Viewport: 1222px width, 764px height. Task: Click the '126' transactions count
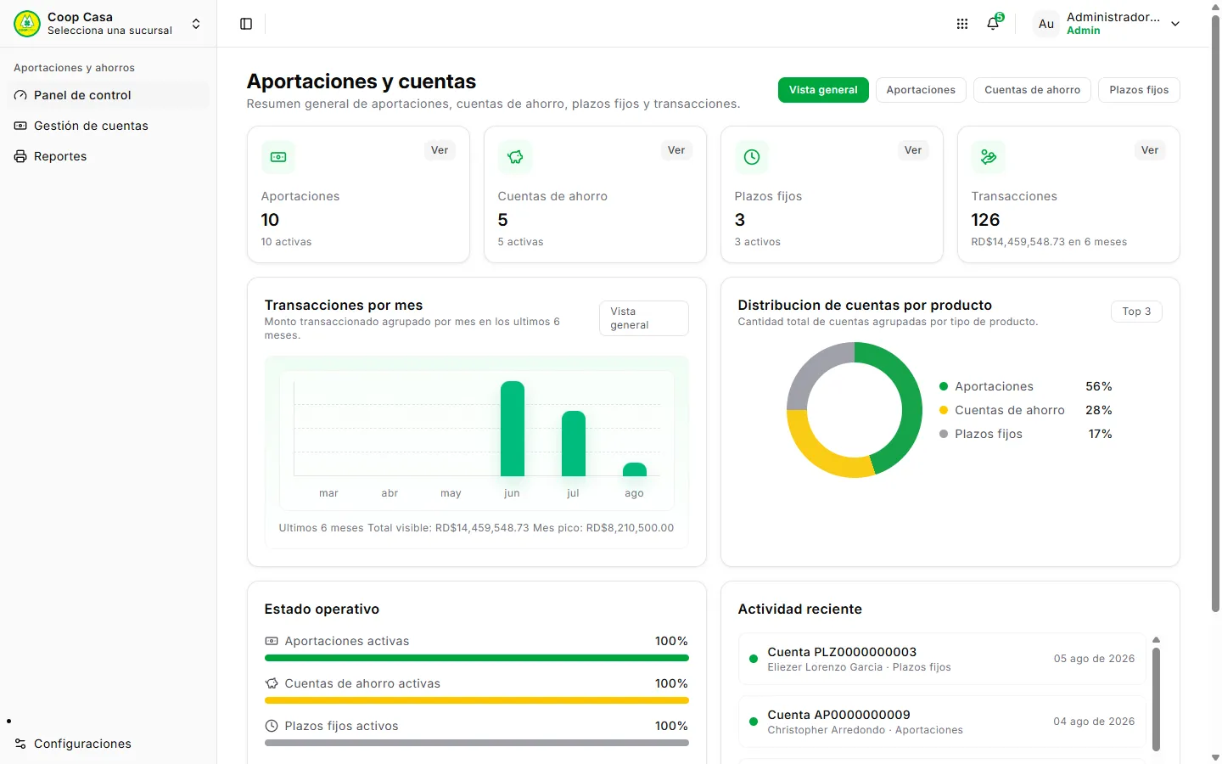[985, 220]
